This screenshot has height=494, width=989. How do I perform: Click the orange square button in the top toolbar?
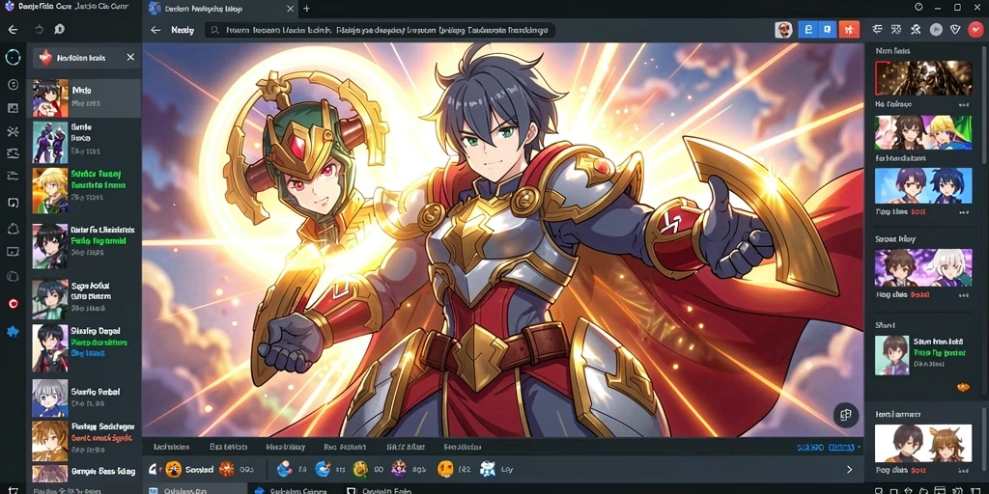(850, 30)
